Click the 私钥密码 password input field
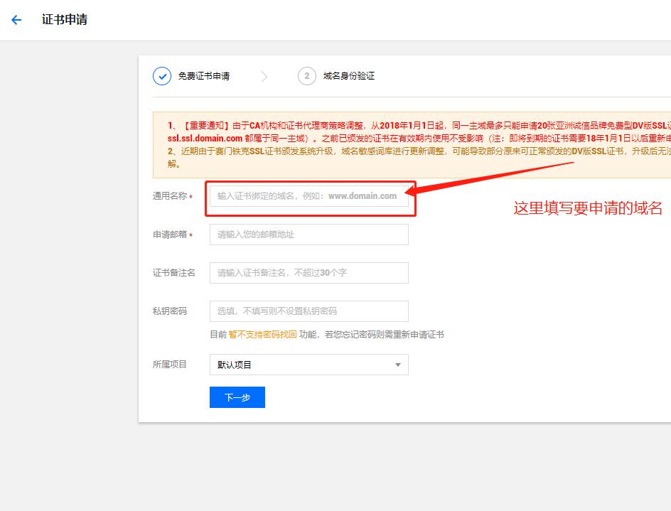The image size is (671, 511). point(309,311)
